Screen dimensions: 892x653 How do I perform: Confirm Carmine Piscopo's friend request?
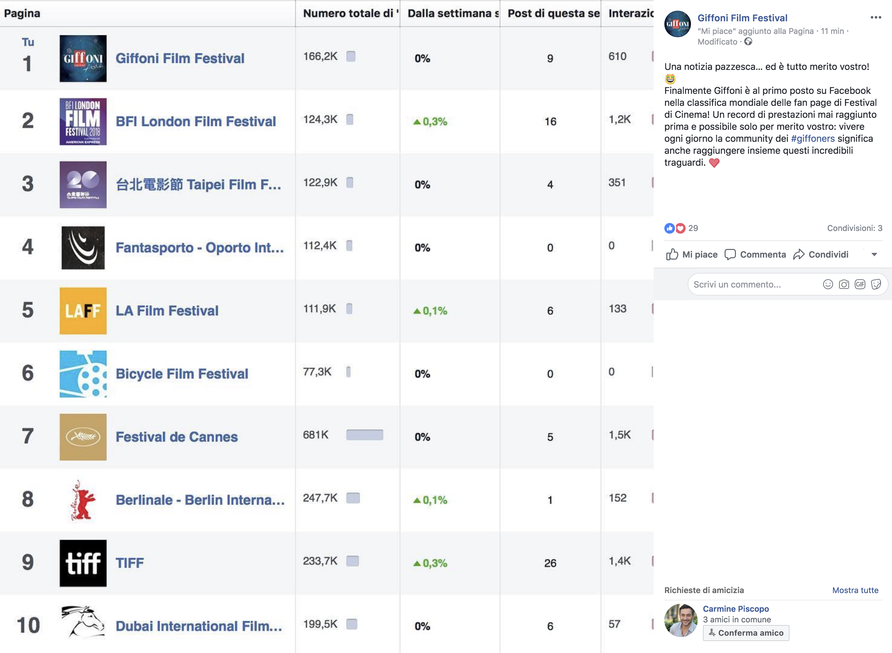point(745,633)
